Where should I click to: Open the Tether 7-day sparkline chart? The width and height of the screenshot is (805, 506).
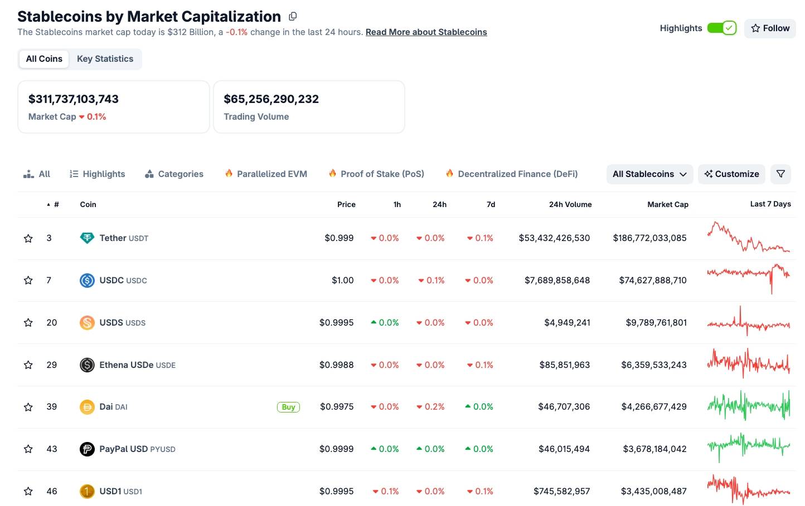click(748, 238)
